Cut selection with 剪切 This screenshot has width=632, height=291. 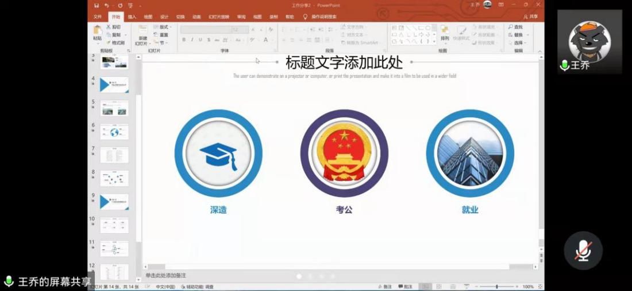[113, 27]
